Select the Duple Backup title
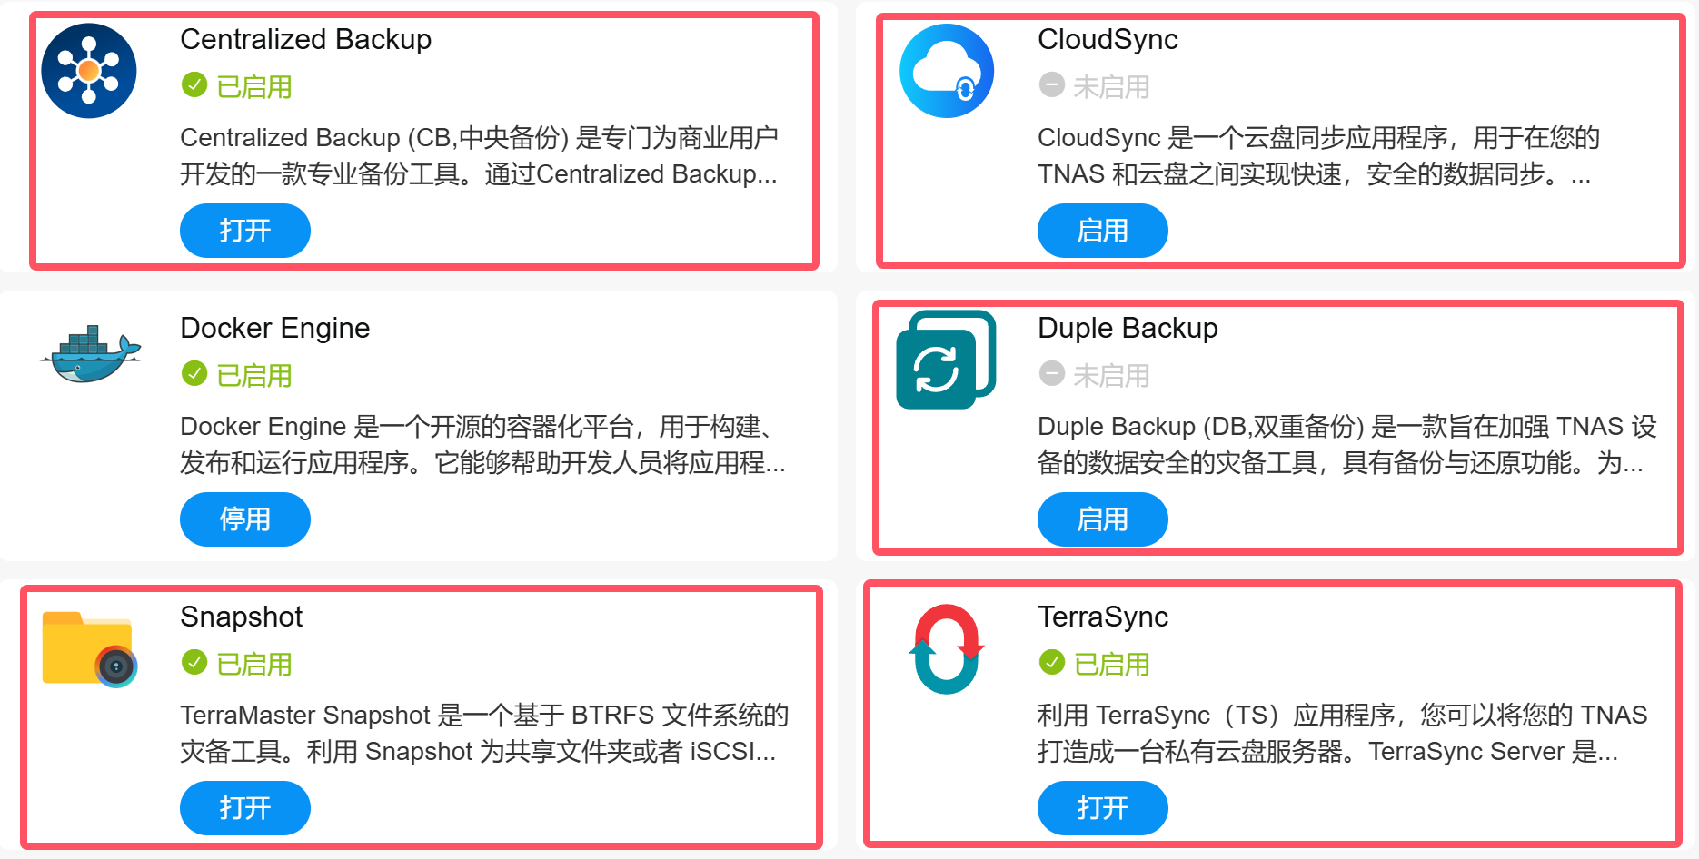This screenshot has height=859, width=1699. [1128, 329]
